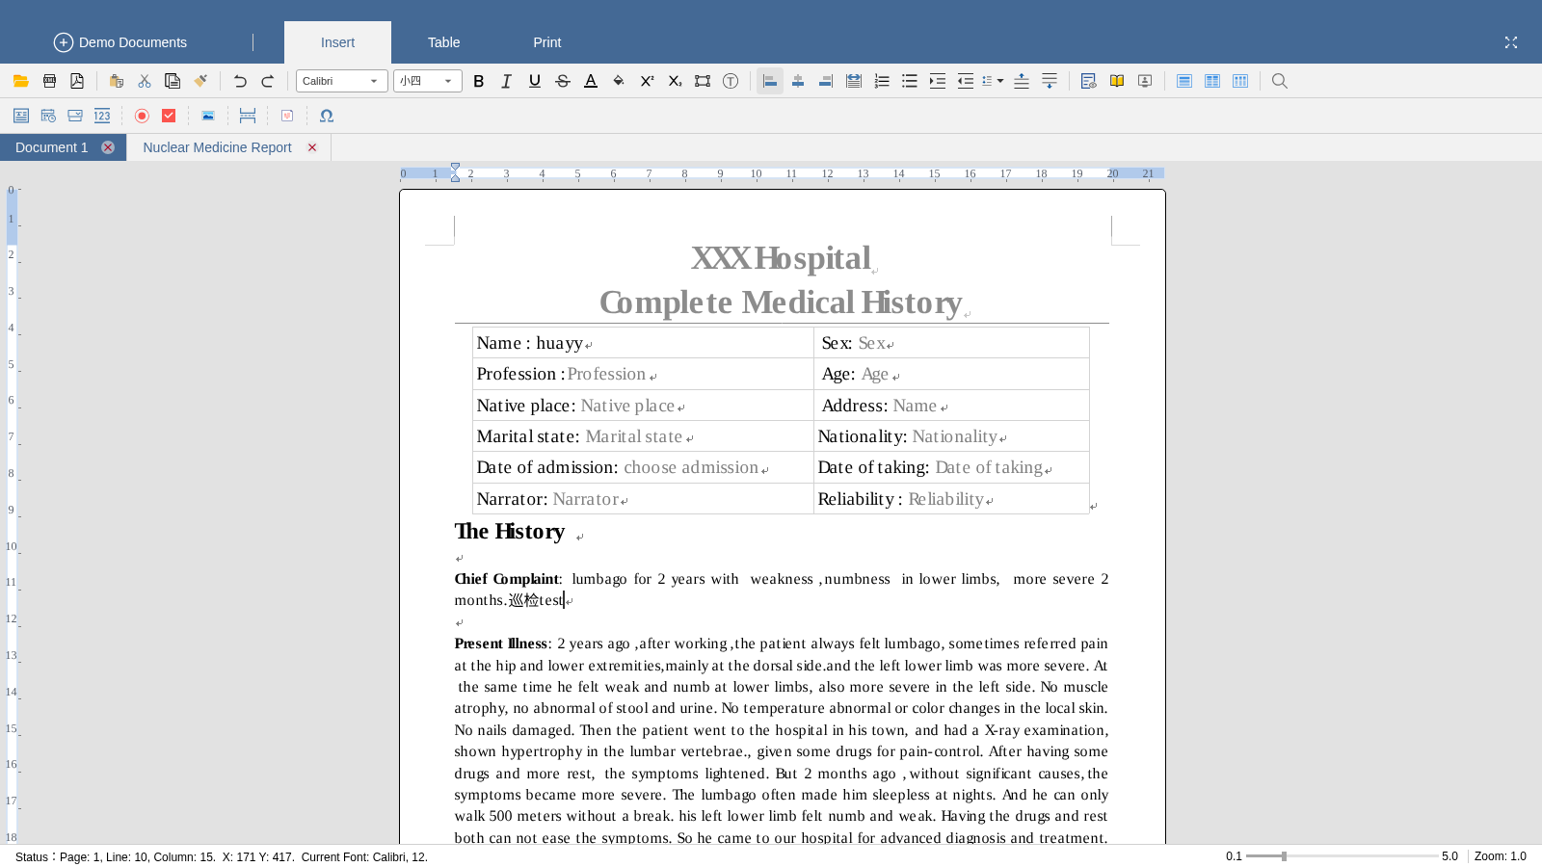The height and width of the screenshot is (867, 1542).
Task: Decrease the paragraph indent
Action: (966, 81)
